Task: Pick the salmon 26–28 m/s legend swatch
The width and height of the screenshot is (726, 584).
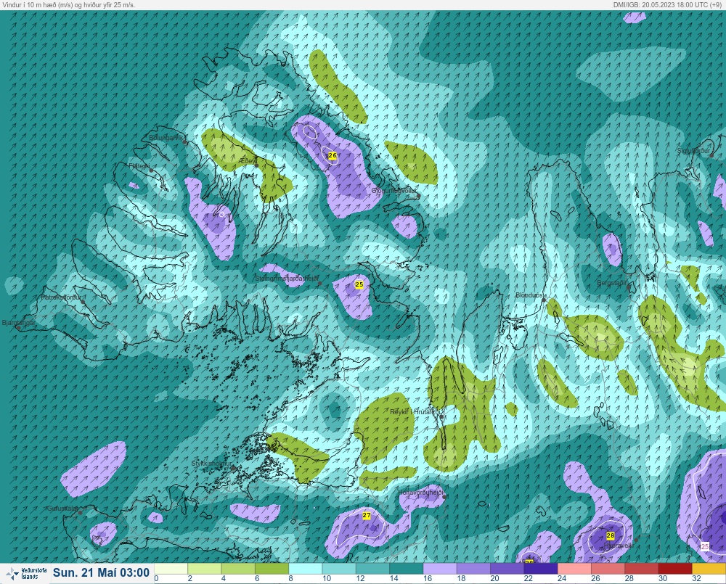Action: tap(608, 568)
